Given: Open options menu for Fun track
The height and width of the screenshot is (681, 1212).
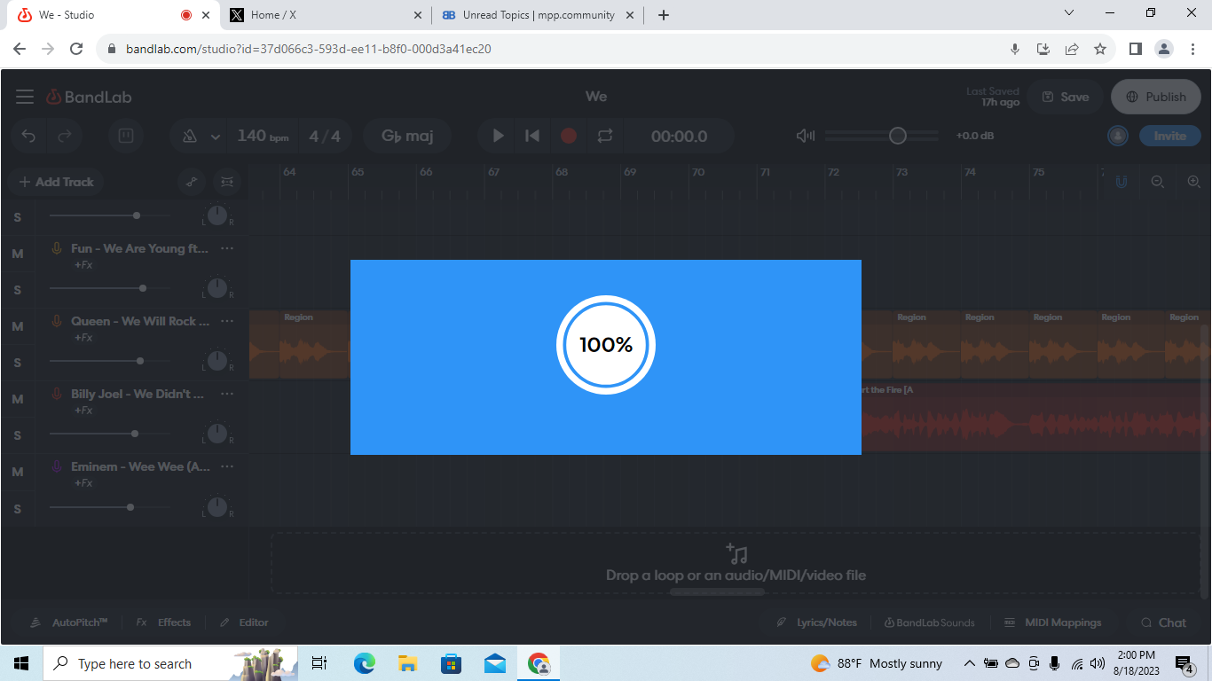Looking at the screenshot, I should [227, 249].
